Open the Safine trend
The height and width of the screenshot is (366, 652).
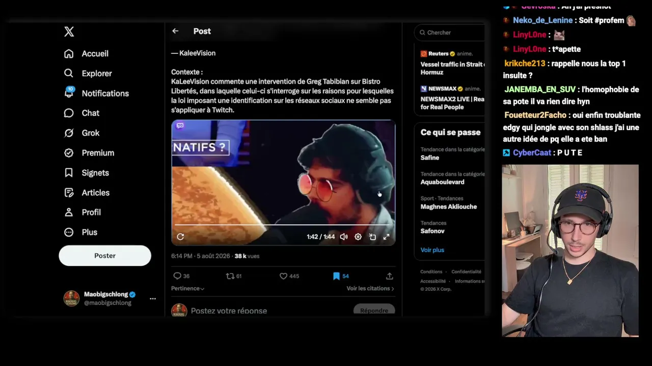(x=452, y=154)
